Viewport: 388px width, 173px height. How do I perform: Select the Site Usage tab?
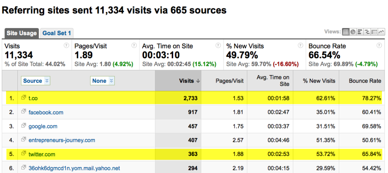pos(22,33)
